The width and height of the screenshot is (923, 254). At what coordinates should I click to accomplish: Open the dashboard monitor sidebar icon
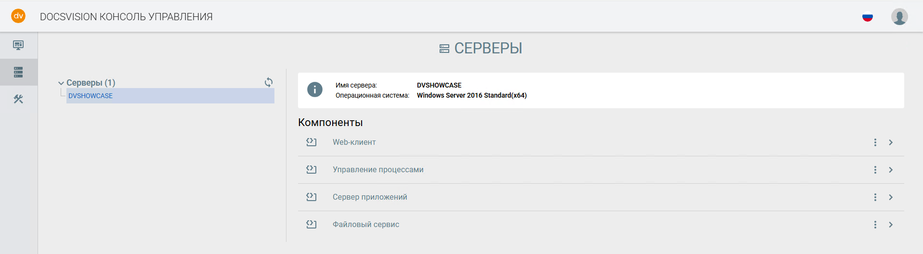click(x=18, y=45)
